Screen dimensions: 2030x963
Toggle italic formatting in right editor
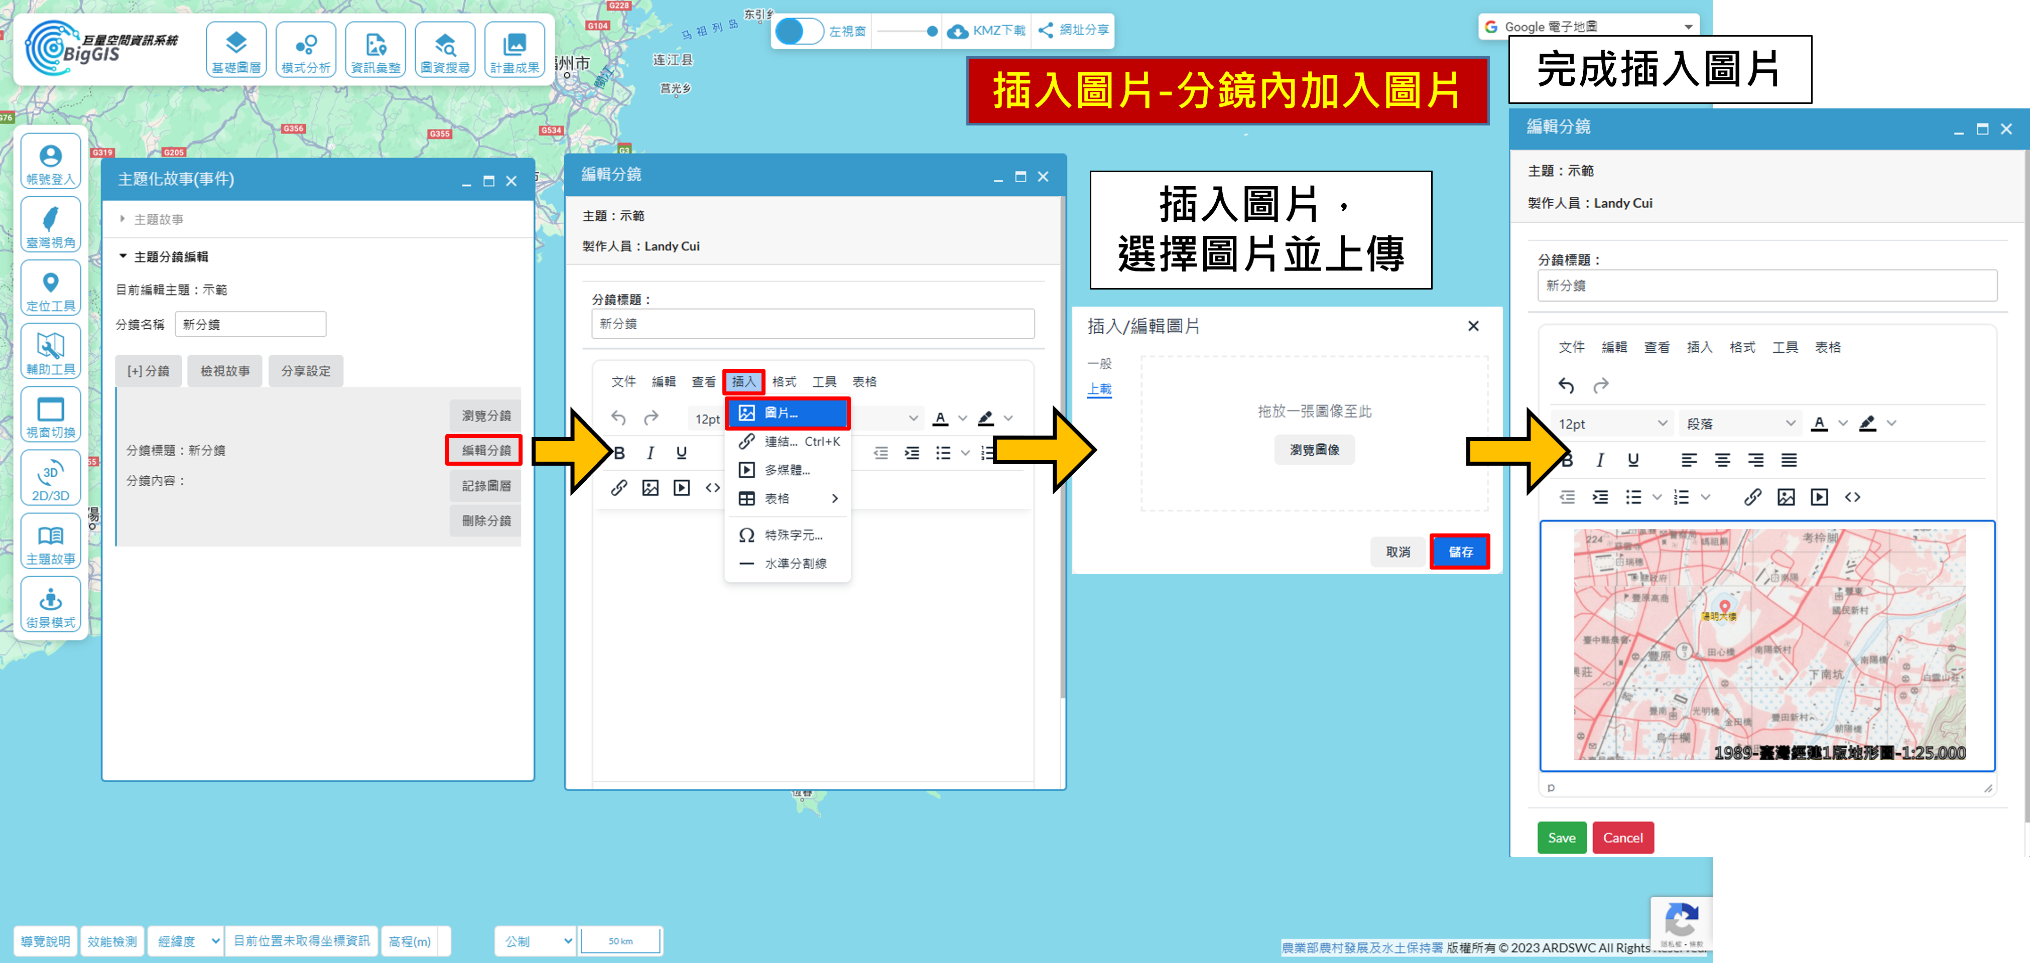(x=1600, y=460)
